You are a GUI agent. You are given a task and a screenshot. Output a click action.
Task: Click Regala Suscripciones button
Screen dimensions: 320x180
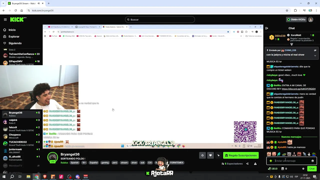pyautogui.click(x=241, y=155)
